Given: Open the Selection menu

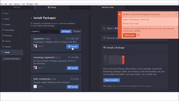Looking at the screenshot, I should point(17,4).
